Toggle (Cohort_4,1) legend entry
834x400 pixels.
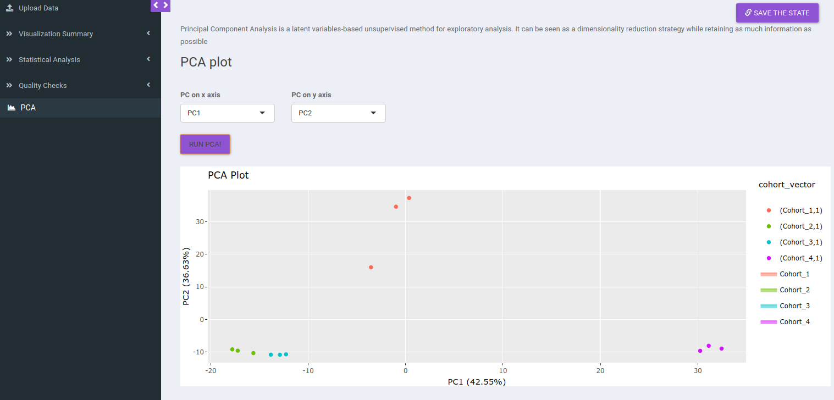tap(791, 258)
